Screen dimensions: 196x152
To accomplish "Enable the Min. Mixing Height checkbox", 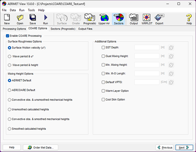I will (x=103, y=65).
